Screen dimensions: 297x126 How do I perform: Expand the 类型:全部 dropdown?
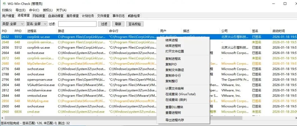coord(13,24)
